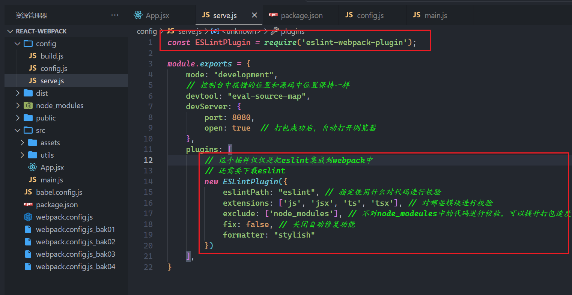Click the plugins breadcrumb segment
Viewport: 572px width, 295px height.
pos(293,31)
